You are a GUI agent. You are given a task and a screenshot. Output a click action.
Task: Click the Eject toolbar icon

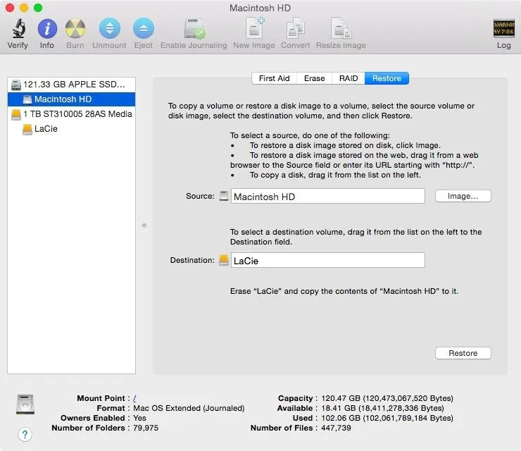(x=143, y=28)
